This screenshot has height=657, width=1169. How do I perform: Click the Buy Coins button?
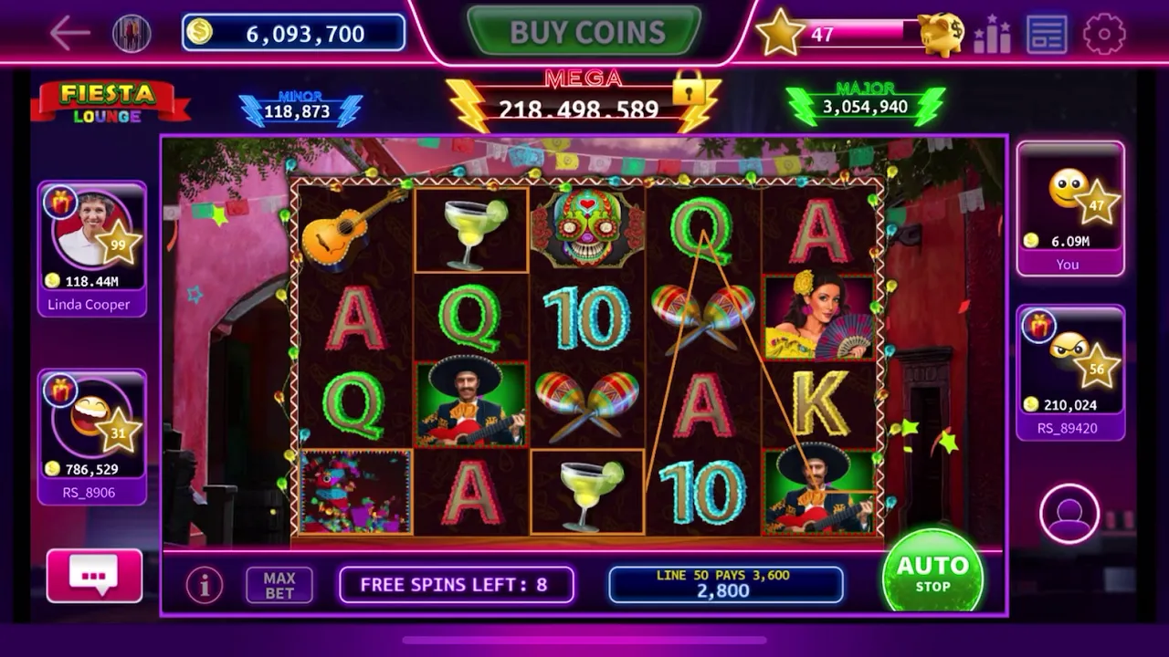click(584, 32)
